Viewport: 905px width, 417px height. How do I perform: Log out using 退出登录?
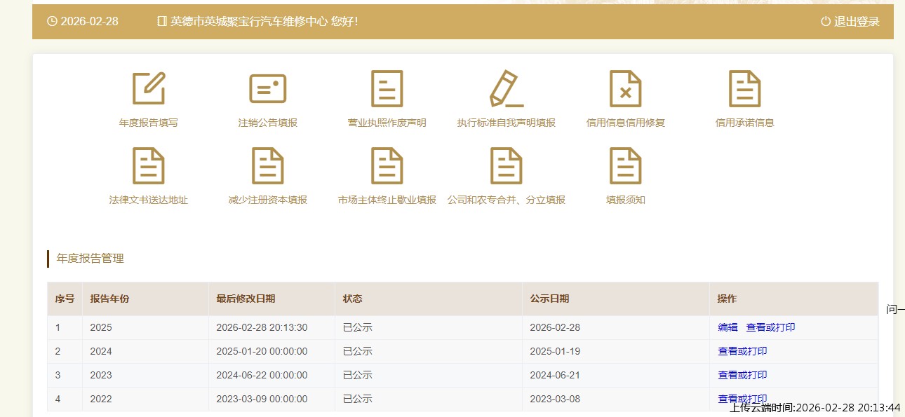[x=850, y=22]
